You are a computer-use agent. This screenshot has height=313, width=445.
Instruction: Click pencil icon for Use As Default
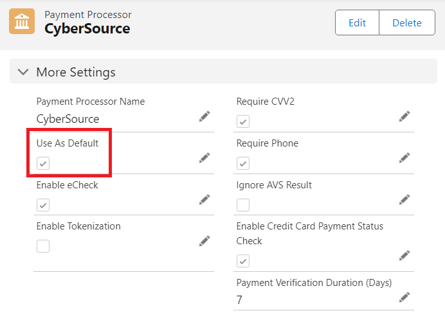point(204,157)
